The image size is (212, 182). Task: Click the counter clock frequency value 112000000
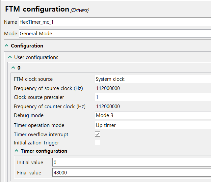[x=108, y=106]
